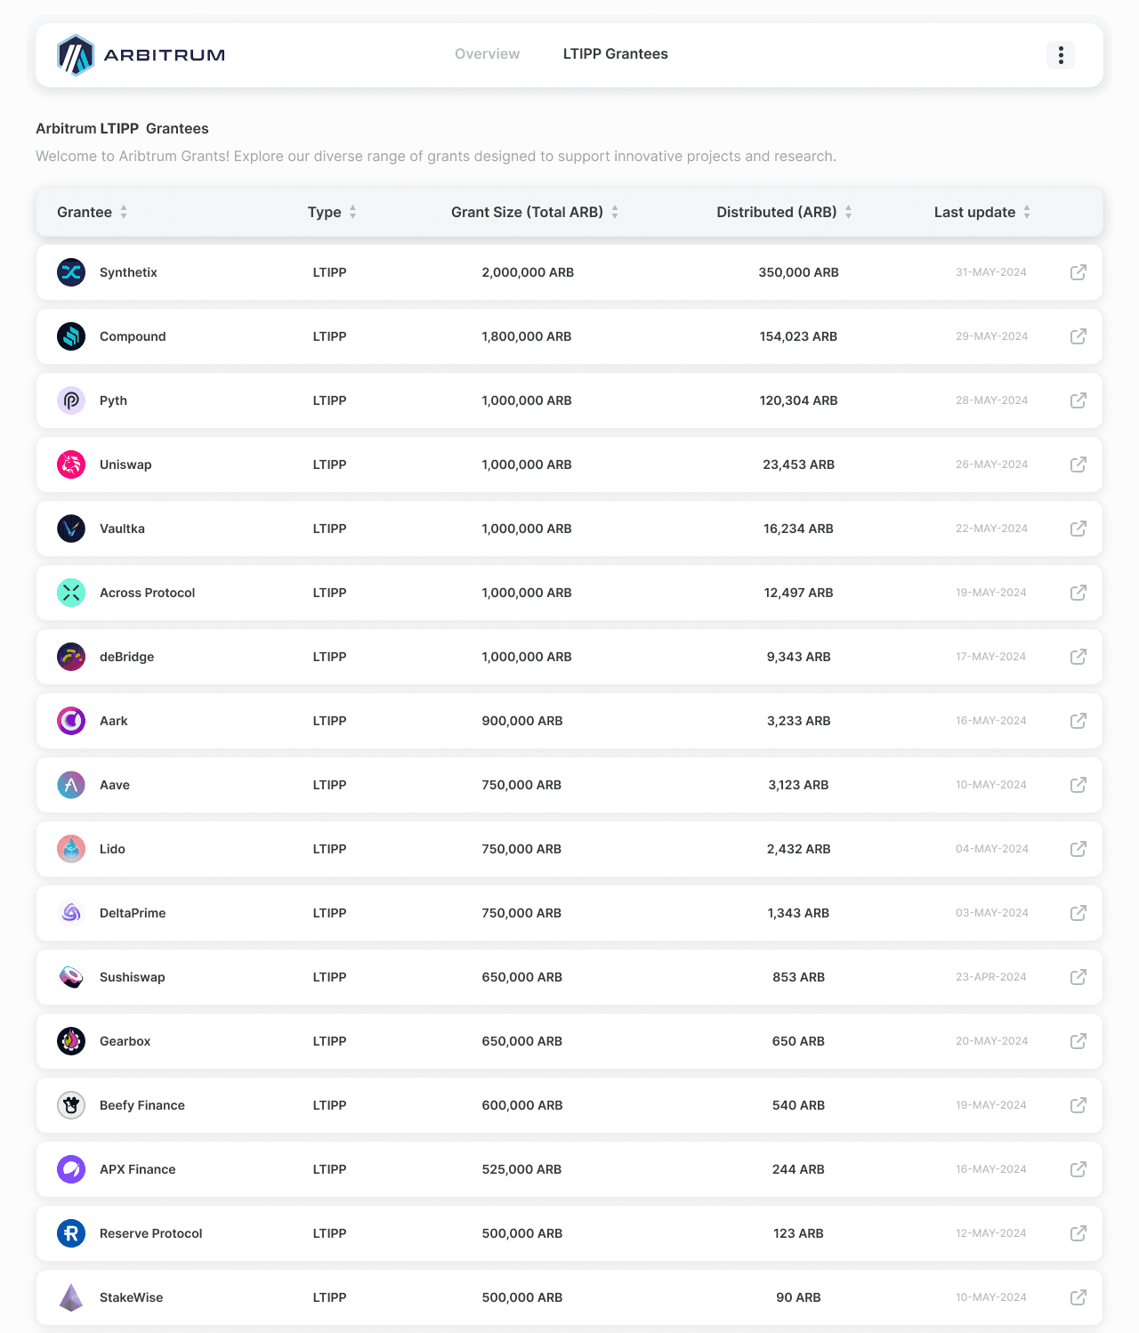Image resolution: width=1139 pixels, height=1333 pixels.
Task: Open external link for Aark row
Action: click(1078, 721)
